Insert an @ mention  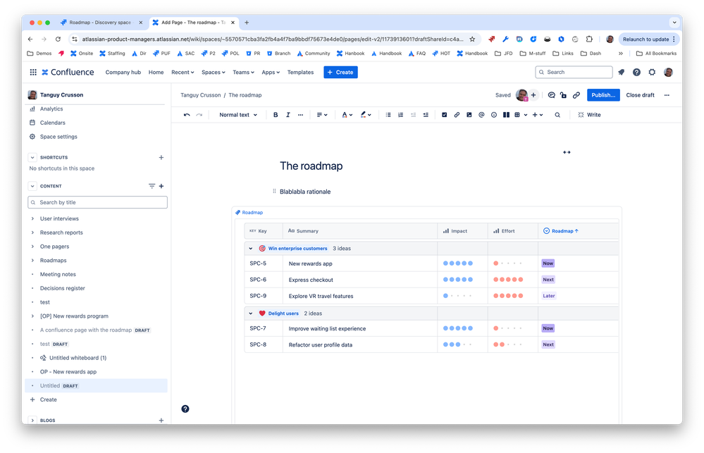coord(481,115)
